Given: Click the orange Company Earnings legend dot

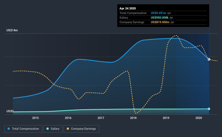Looking at the screenshot, I should (x=68, y=129).
